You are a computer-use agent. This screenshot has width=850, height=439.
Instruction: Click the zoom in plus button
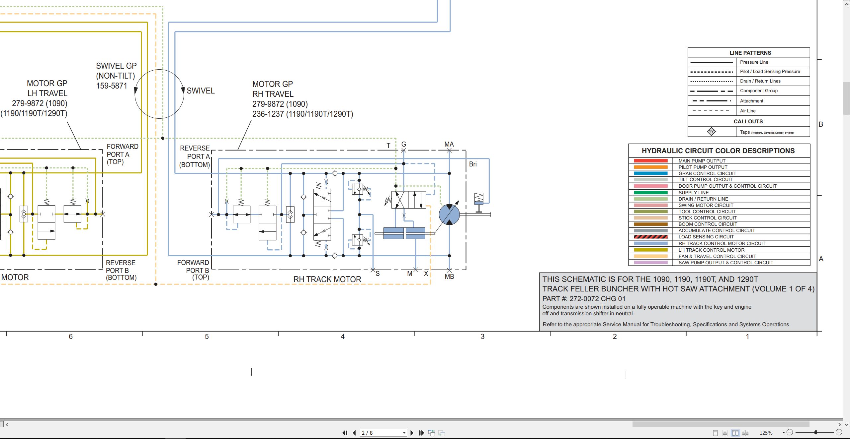click(839, 432)
